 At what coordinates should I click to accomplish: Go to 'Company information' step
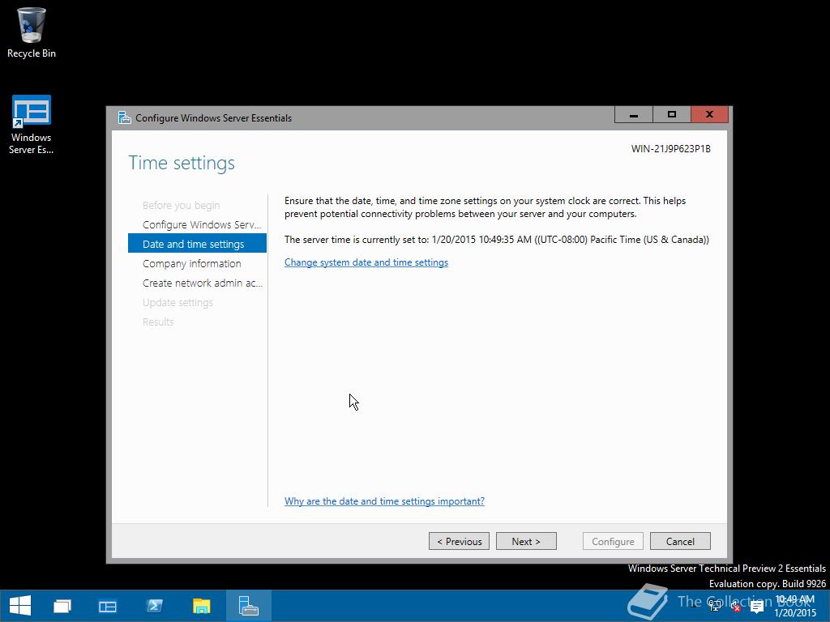191,263
